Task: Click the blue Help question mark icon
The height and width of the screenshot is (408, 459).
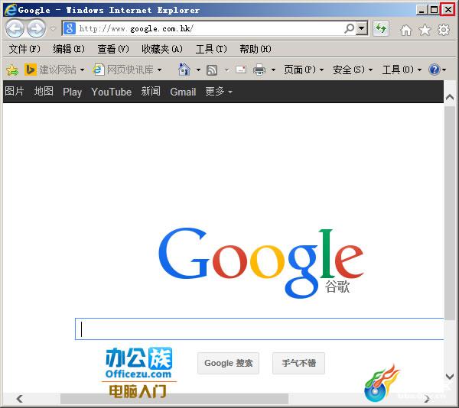Action: point(434,70)
